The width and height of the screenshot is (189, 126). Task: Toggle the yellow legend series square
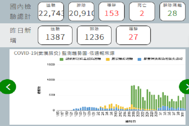click(108, 59)
